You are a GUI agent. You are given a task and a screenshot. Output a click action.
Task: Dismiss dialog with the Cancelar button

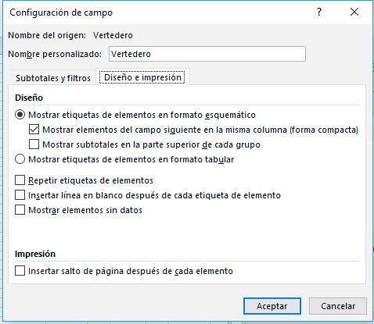[x=338, y=306]
